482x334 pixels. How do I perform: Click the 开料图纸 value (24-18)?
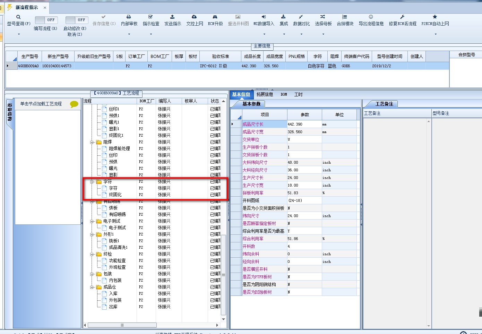click(304, 200)
